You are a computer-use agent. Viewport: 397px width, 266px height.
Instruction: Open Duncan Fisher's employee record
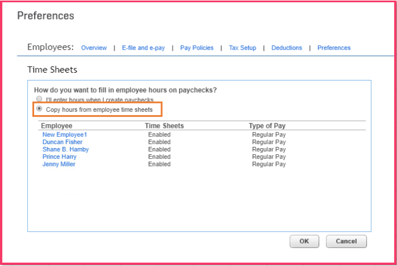click(63, 142)
